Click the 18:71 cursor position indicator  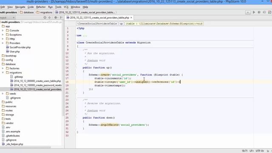click(244, 151)
